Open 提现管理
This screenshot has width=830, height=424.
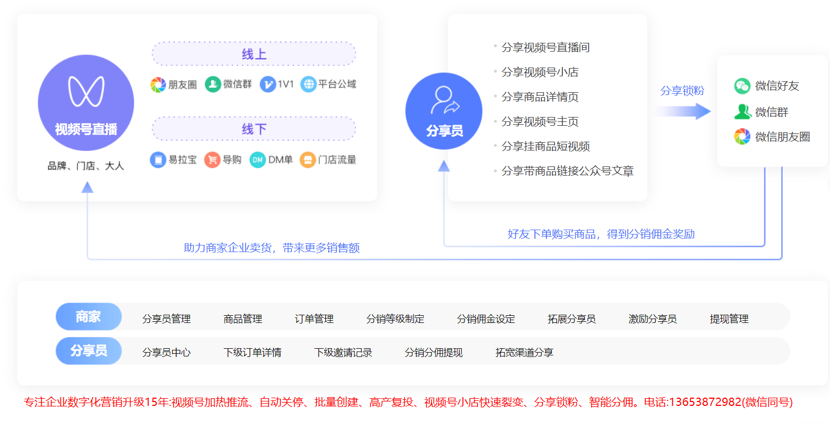[x=729, y=319]
